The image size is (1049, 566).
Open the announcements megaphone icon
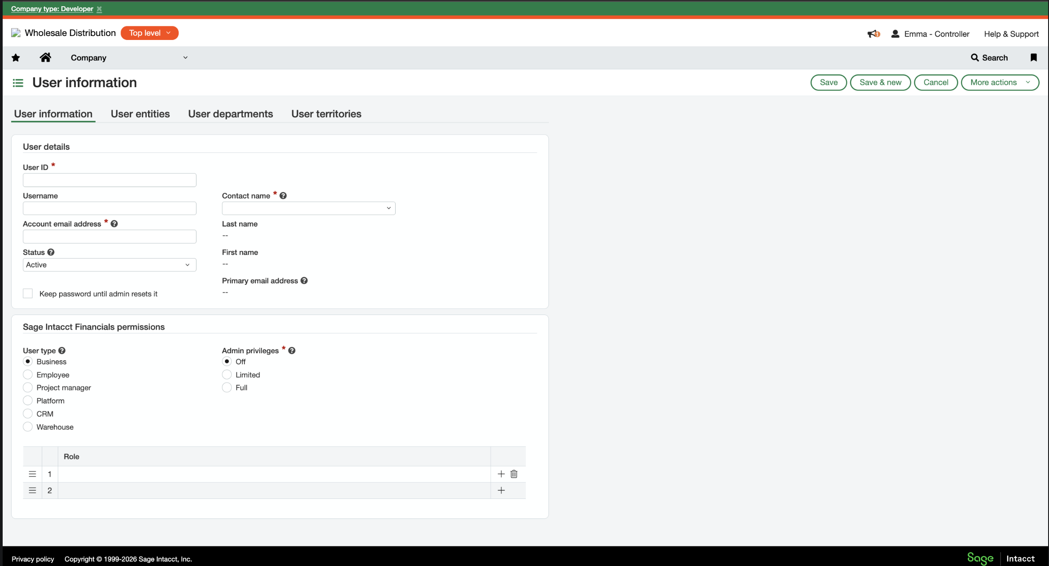873,33
